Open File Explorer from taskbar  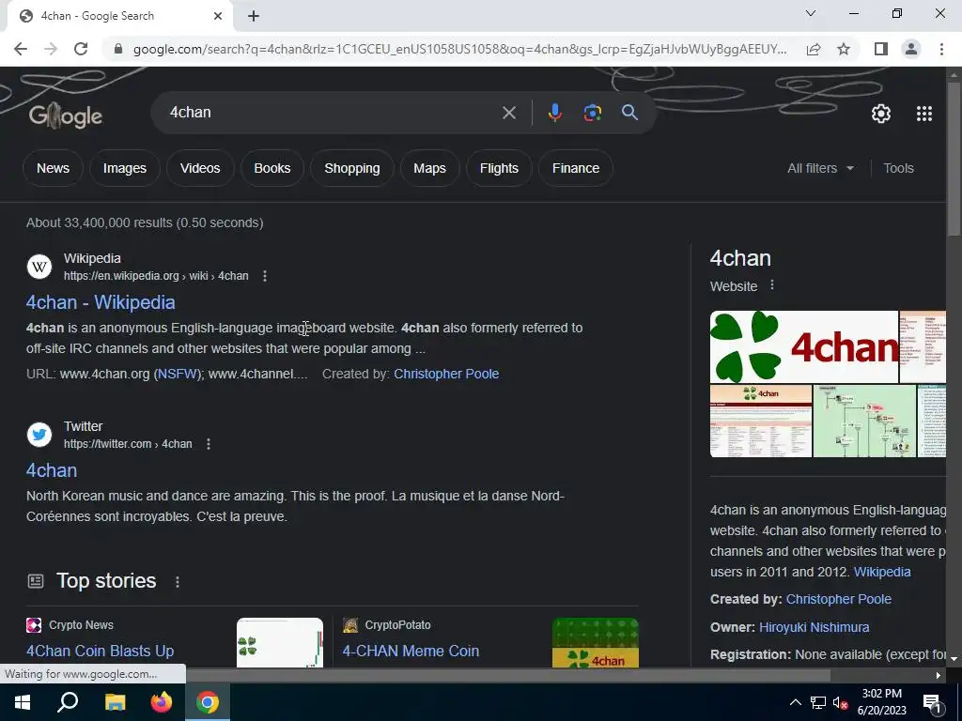pos(115,702)
